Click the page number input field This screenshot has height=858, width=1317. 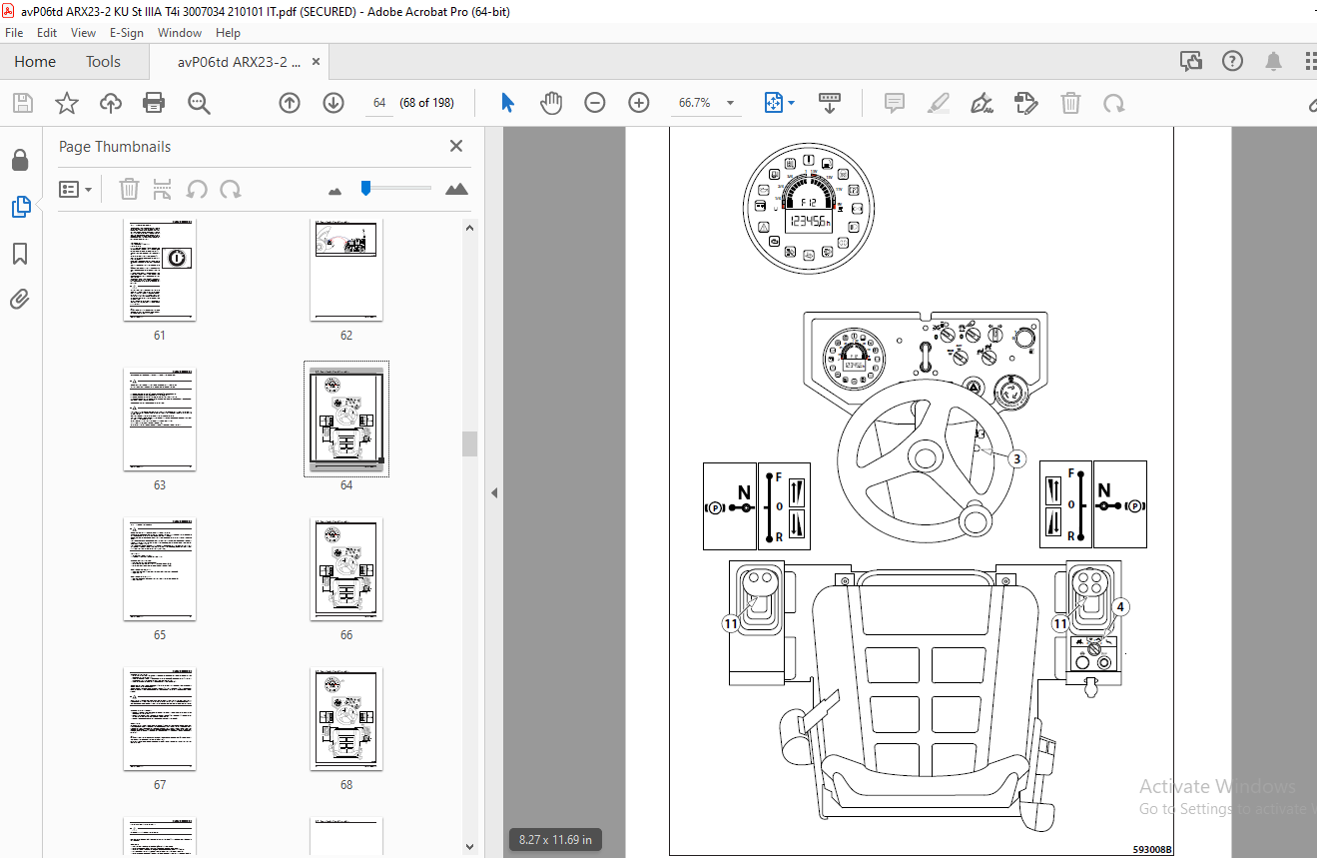tap(379, 103)
